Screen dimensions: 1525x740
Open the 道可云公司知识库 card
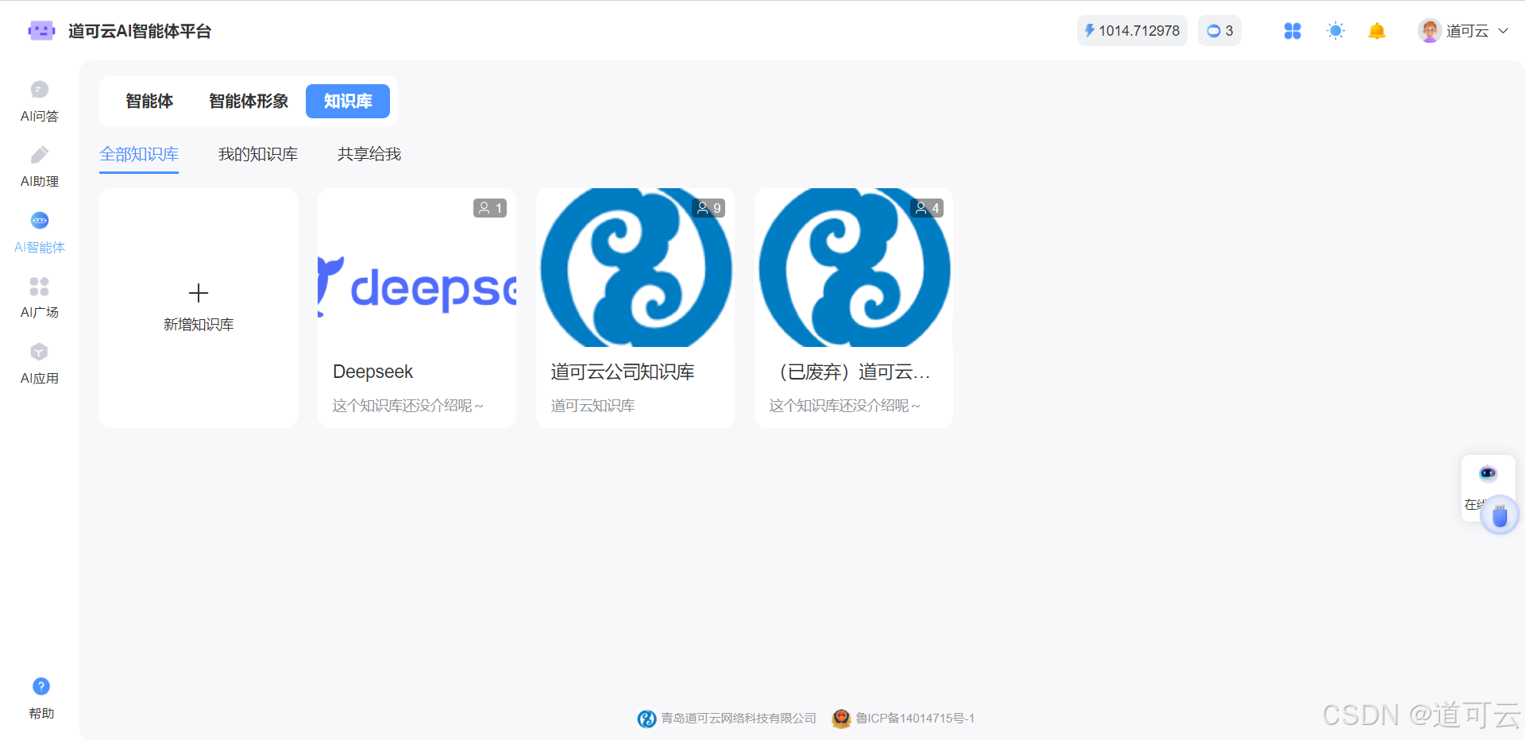tap(635, 307)
